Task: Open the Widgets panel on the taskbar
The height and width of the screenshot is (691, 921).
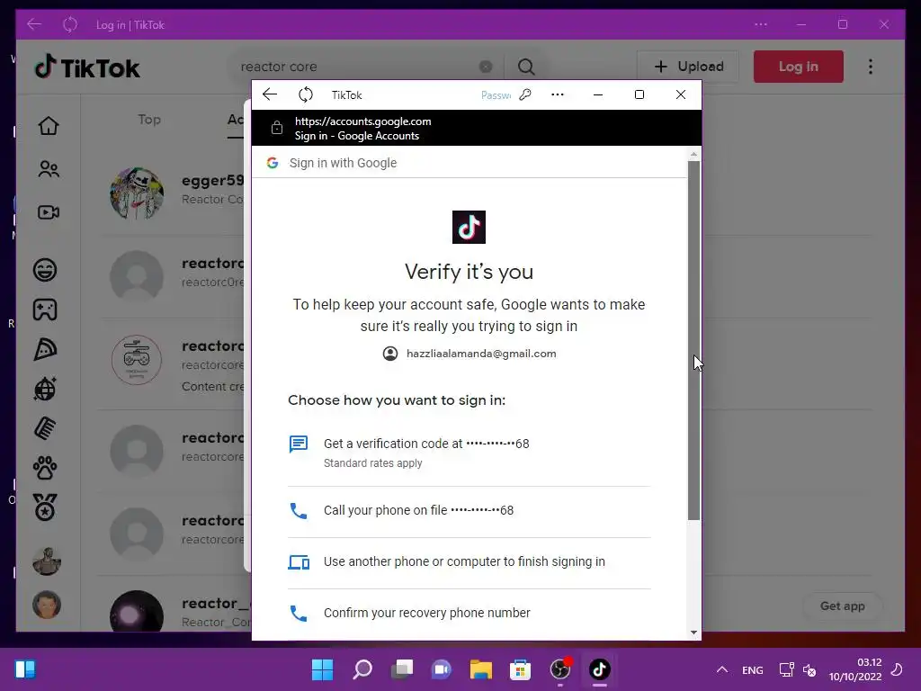Action: click(x=25, y=669)
